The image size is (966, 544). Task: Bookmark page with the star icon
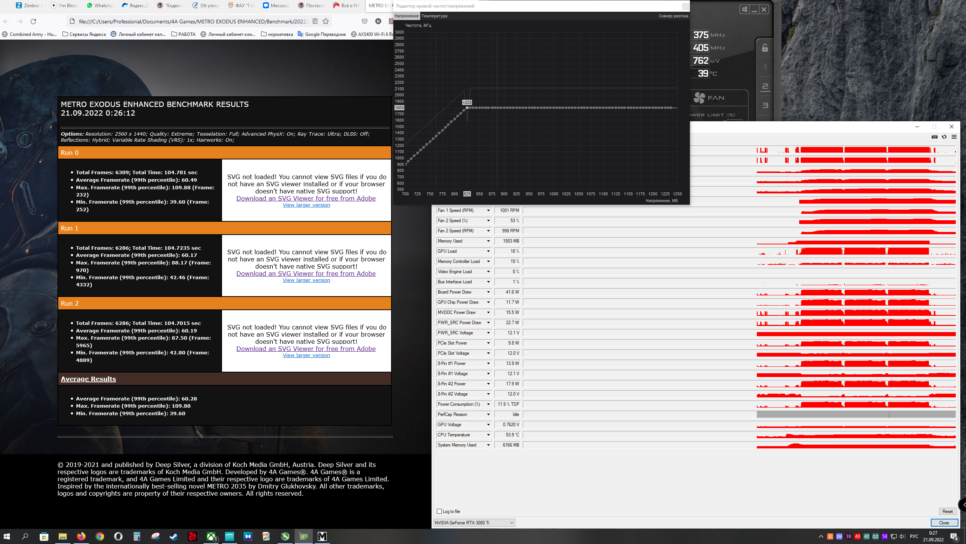326,21
